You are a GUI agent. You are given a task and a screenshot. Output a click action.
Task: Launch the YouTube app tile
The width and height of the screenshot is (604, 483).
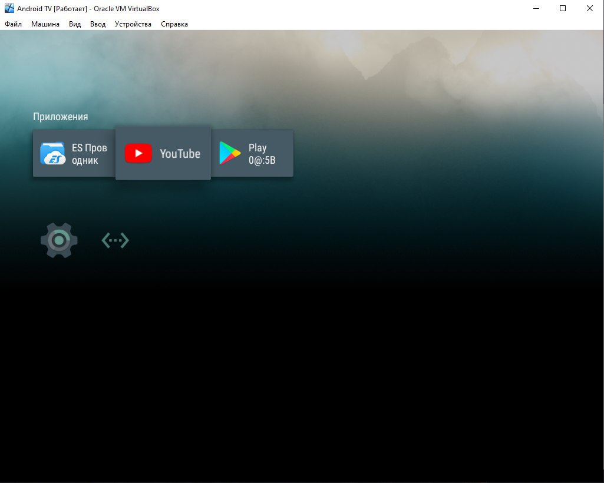point(163,153)
